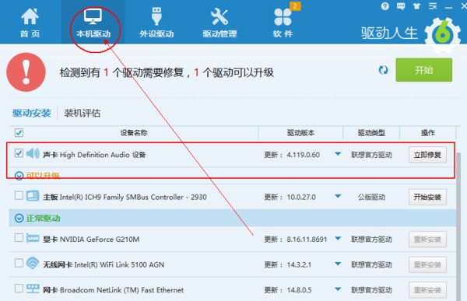Click the help question mark icon
The height and width of the screenshot is (301, 467).
click(384, 6)
